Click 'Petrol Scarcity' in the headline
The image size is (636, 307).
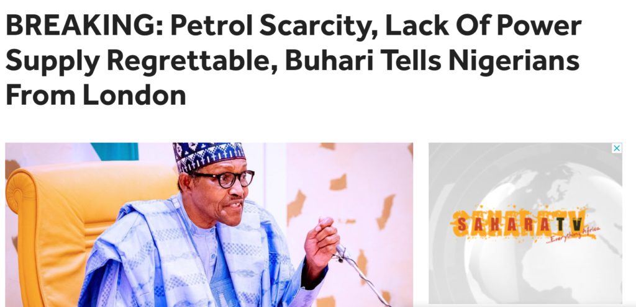pyautogui.click(x=250, y=26)
